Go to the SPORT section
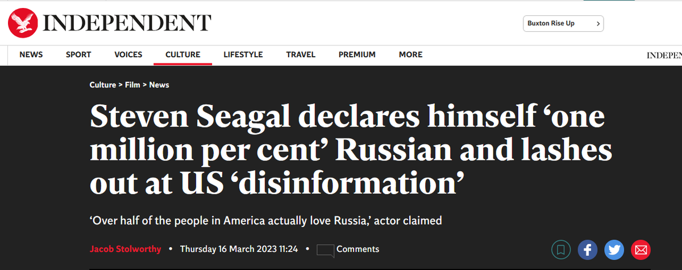The width and height of the screenshot is (682, 270). coord(78,54)
